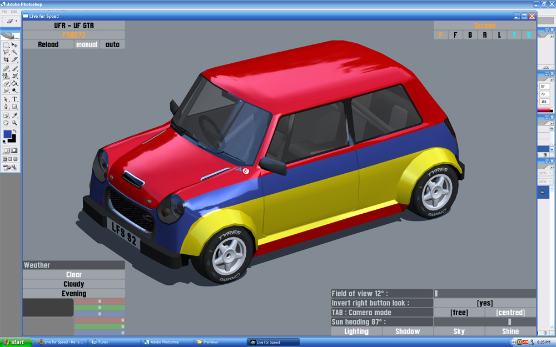Image resolution: width=556 pixels, height=347 pixels.
Task: Open the Shine settings
Action: 510,331
